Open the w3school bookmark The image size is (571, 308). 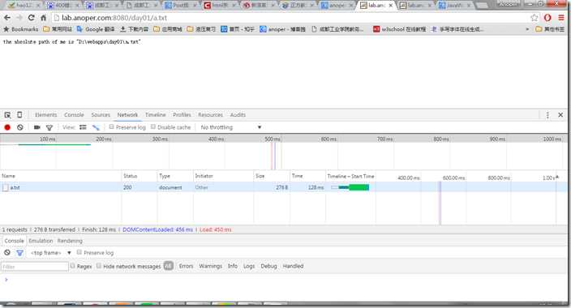point(400,29)
